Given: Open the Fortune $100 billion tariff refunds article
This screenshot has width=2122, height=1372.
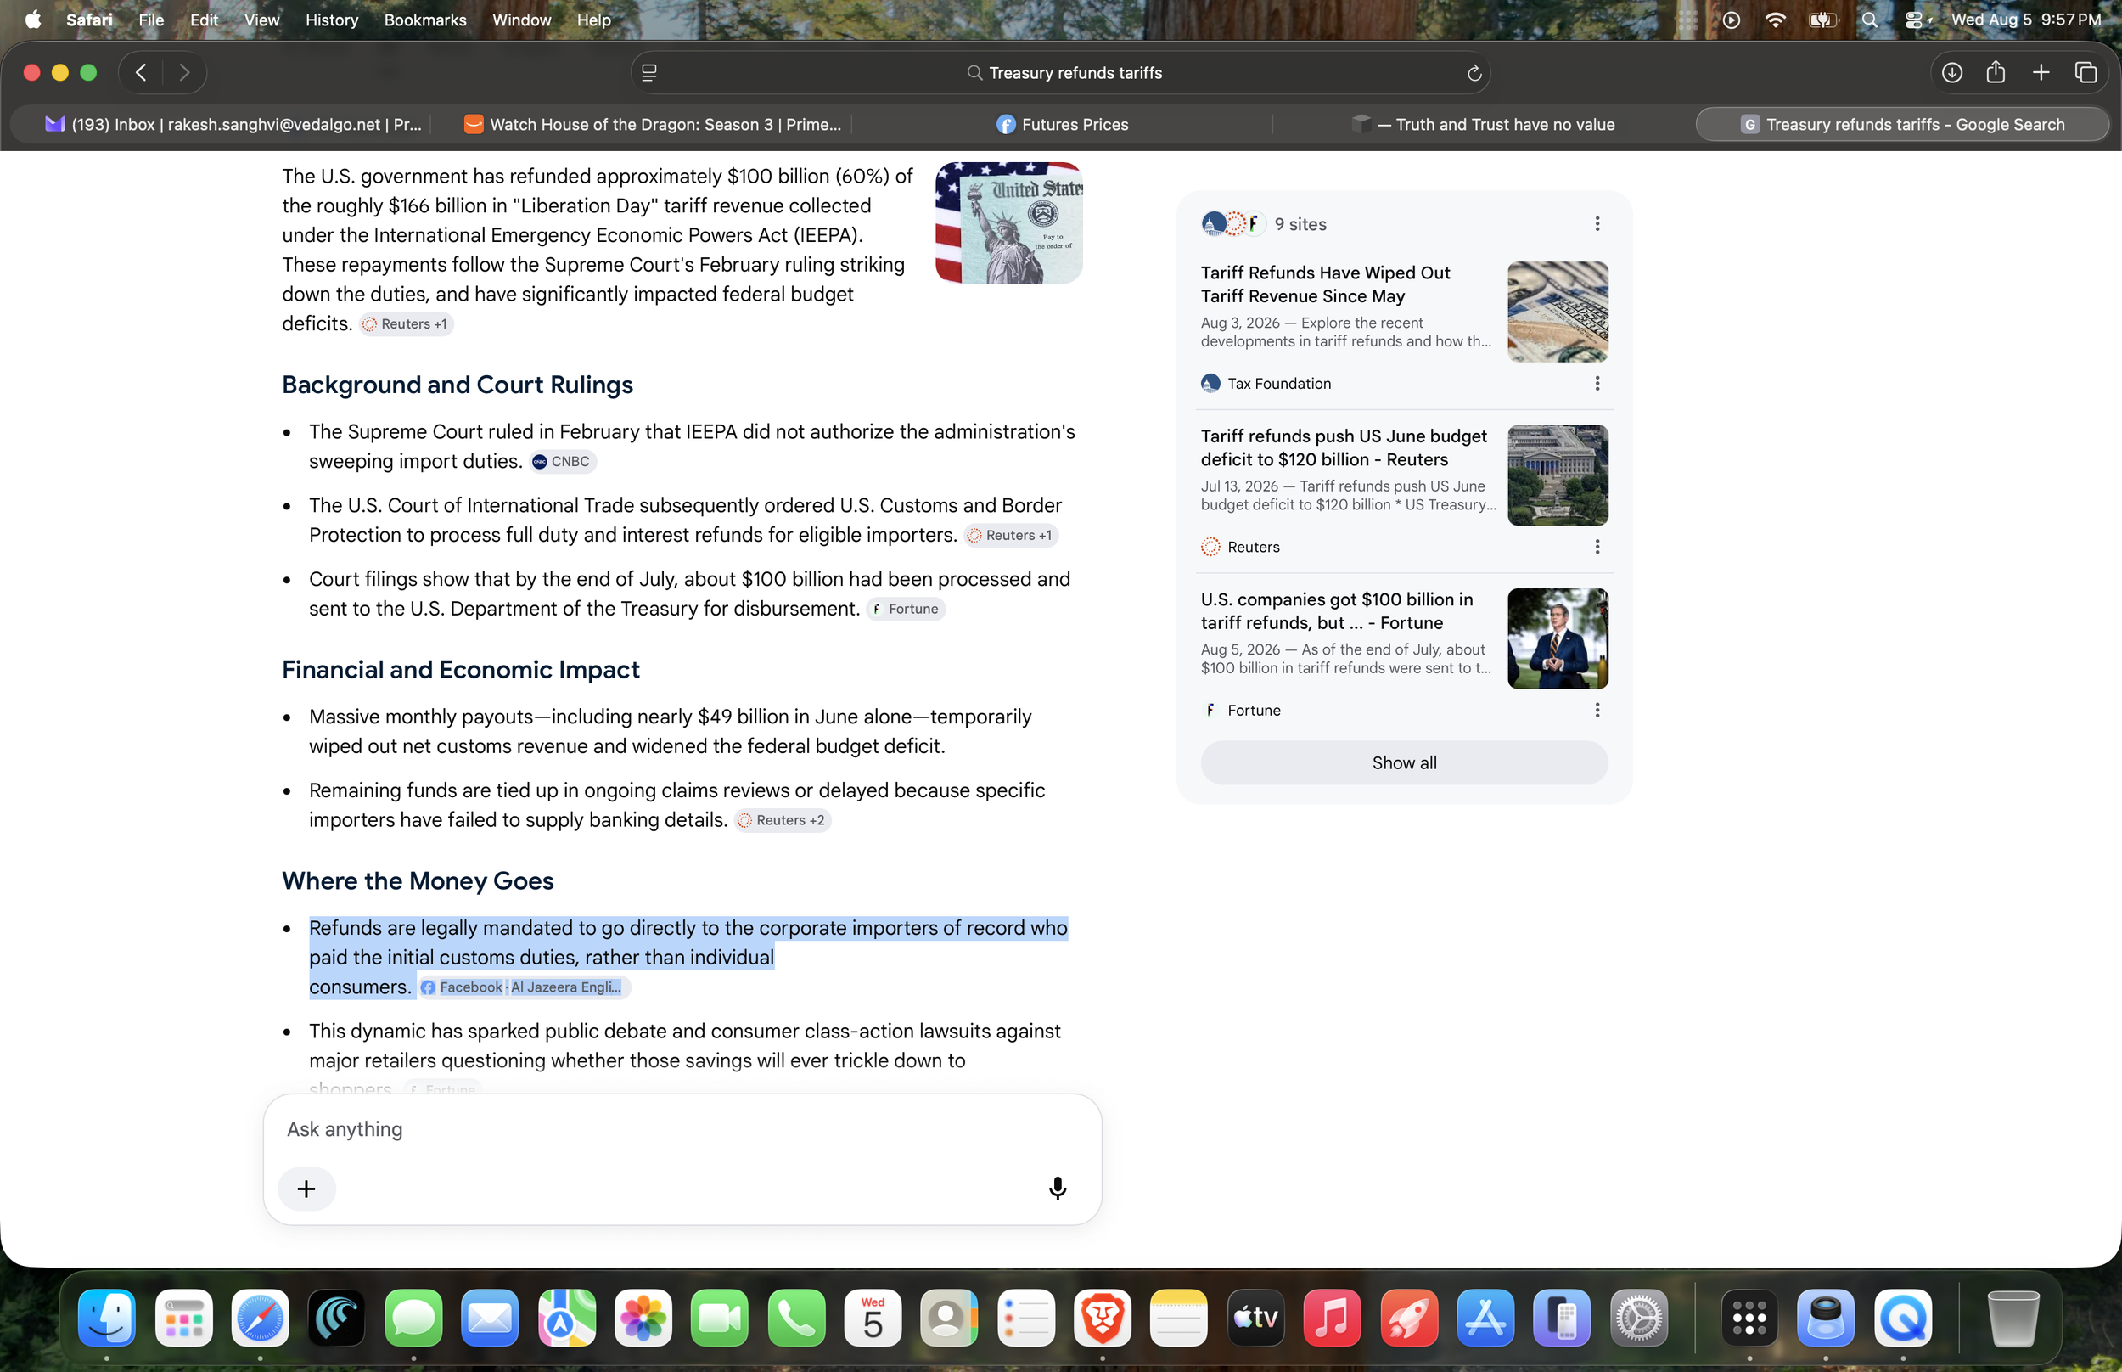Looking at the screenshot, I should (x=1336, y=611).
